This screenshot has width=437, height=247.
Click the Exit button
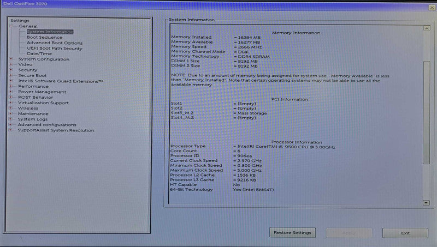(405, 233)
